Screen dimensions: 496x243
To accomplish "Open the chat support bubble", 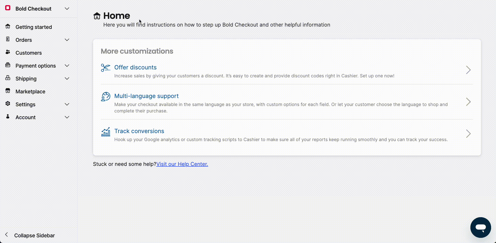I will (480, 227).
